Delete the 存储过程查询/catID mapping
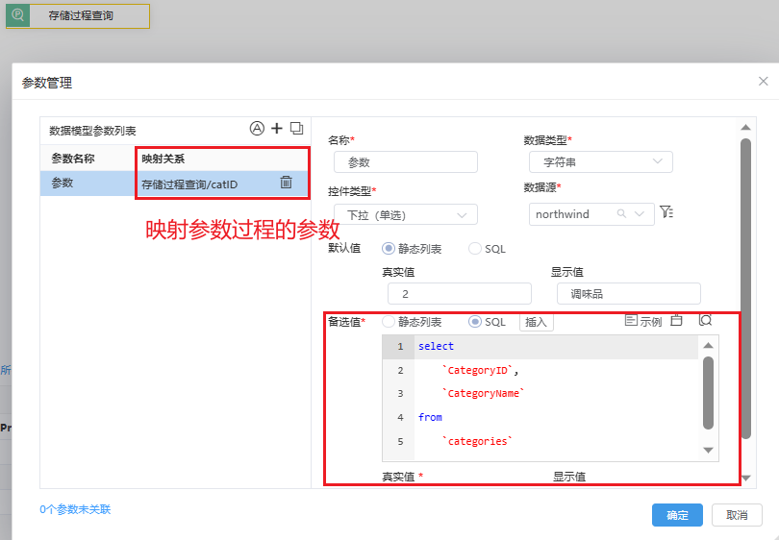Screen dimensions: 779x540 287,183
